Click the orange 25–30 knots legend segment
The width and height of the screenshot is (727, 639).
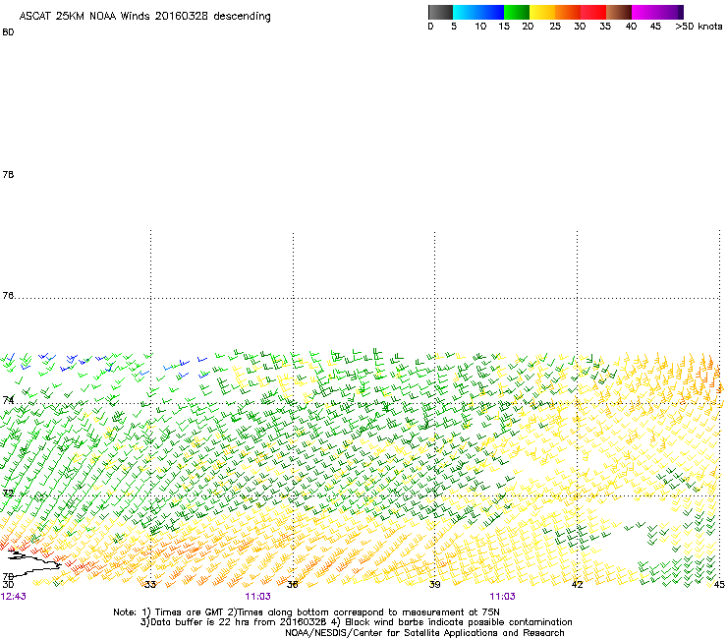click(x=568, y=12)
